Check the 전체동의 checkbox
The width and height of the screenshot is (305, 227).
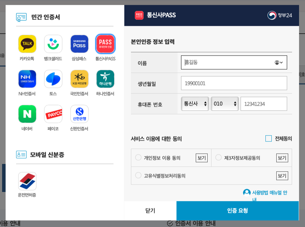pyautogui.click(x=269, y=138)
